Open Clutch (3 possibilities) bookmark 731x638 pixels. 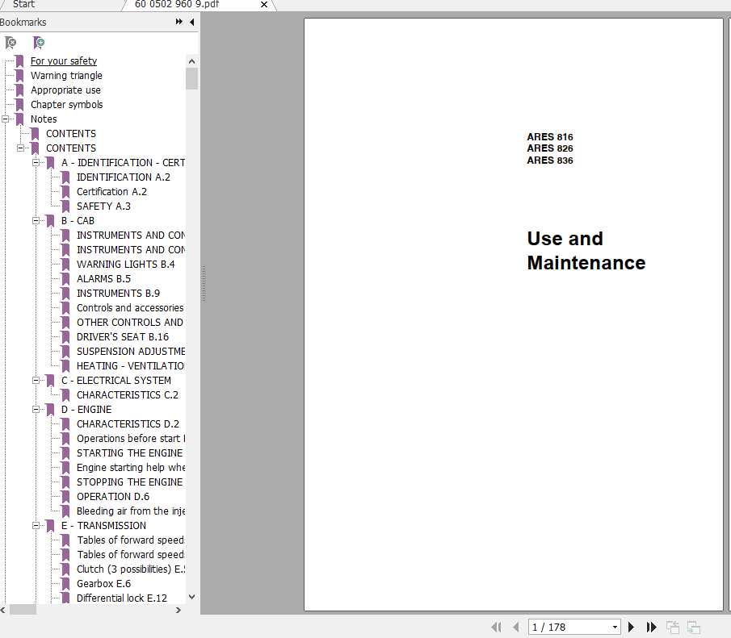click(x=131, y=569)
